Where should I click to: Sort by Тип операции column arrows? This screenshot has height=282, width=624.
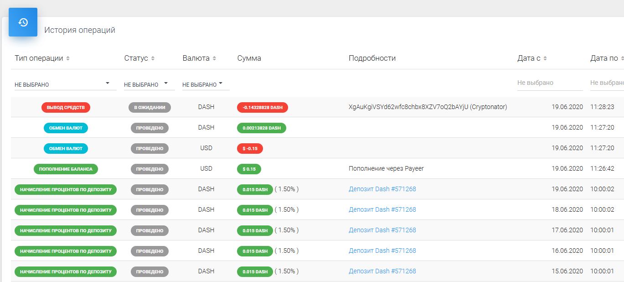point(68,58)
